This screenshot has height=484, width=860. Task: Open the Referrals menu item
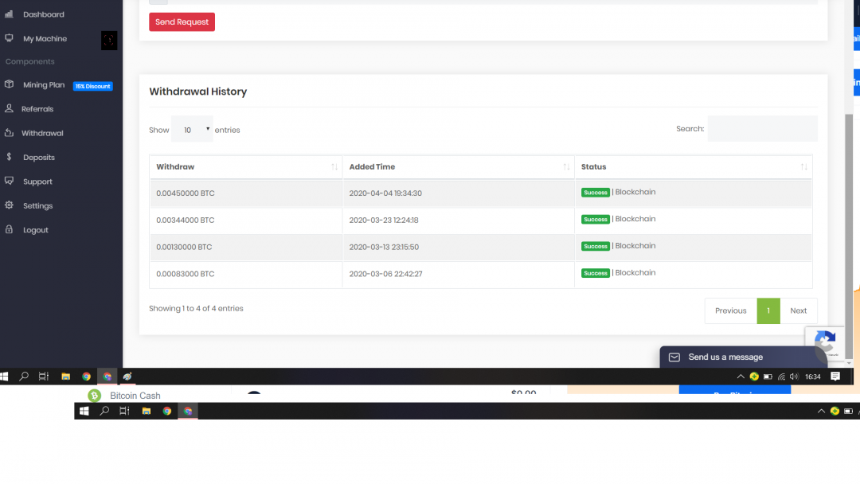tap(37, 109)
